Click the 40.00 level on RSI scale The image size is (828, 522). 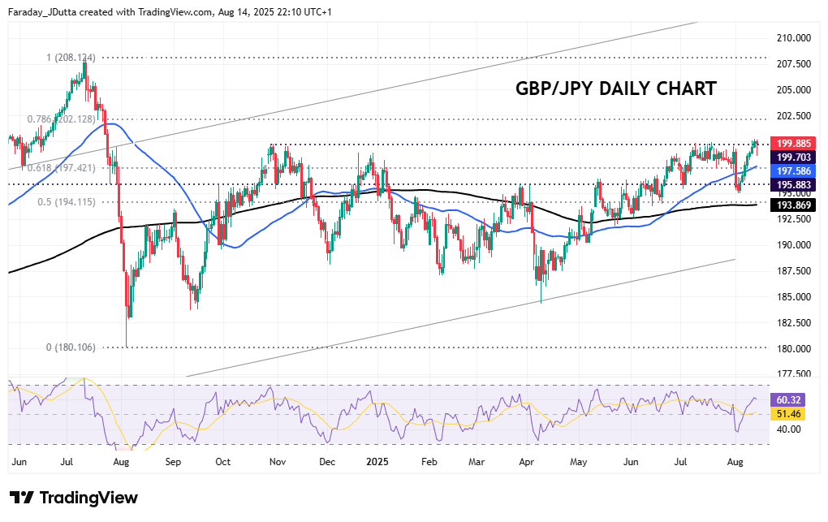tap(790, 429)
